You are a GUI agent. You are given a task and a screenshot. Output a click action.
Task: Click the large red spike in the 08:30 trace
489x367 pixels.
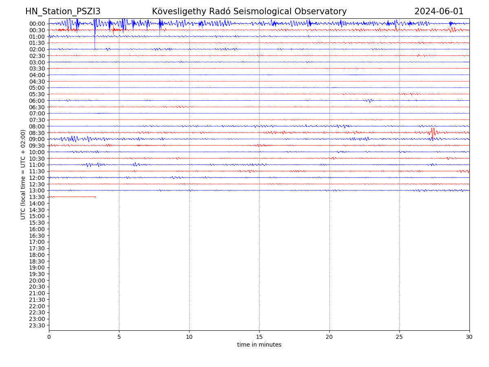tap(432, 131)
